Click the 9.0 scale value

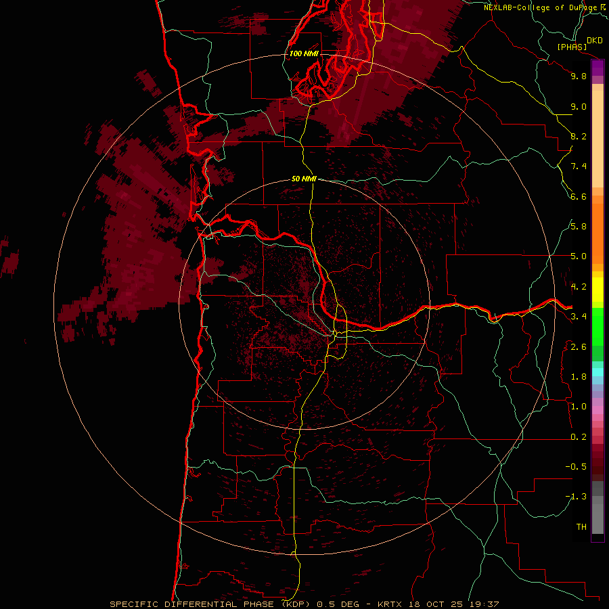(579, 106)
